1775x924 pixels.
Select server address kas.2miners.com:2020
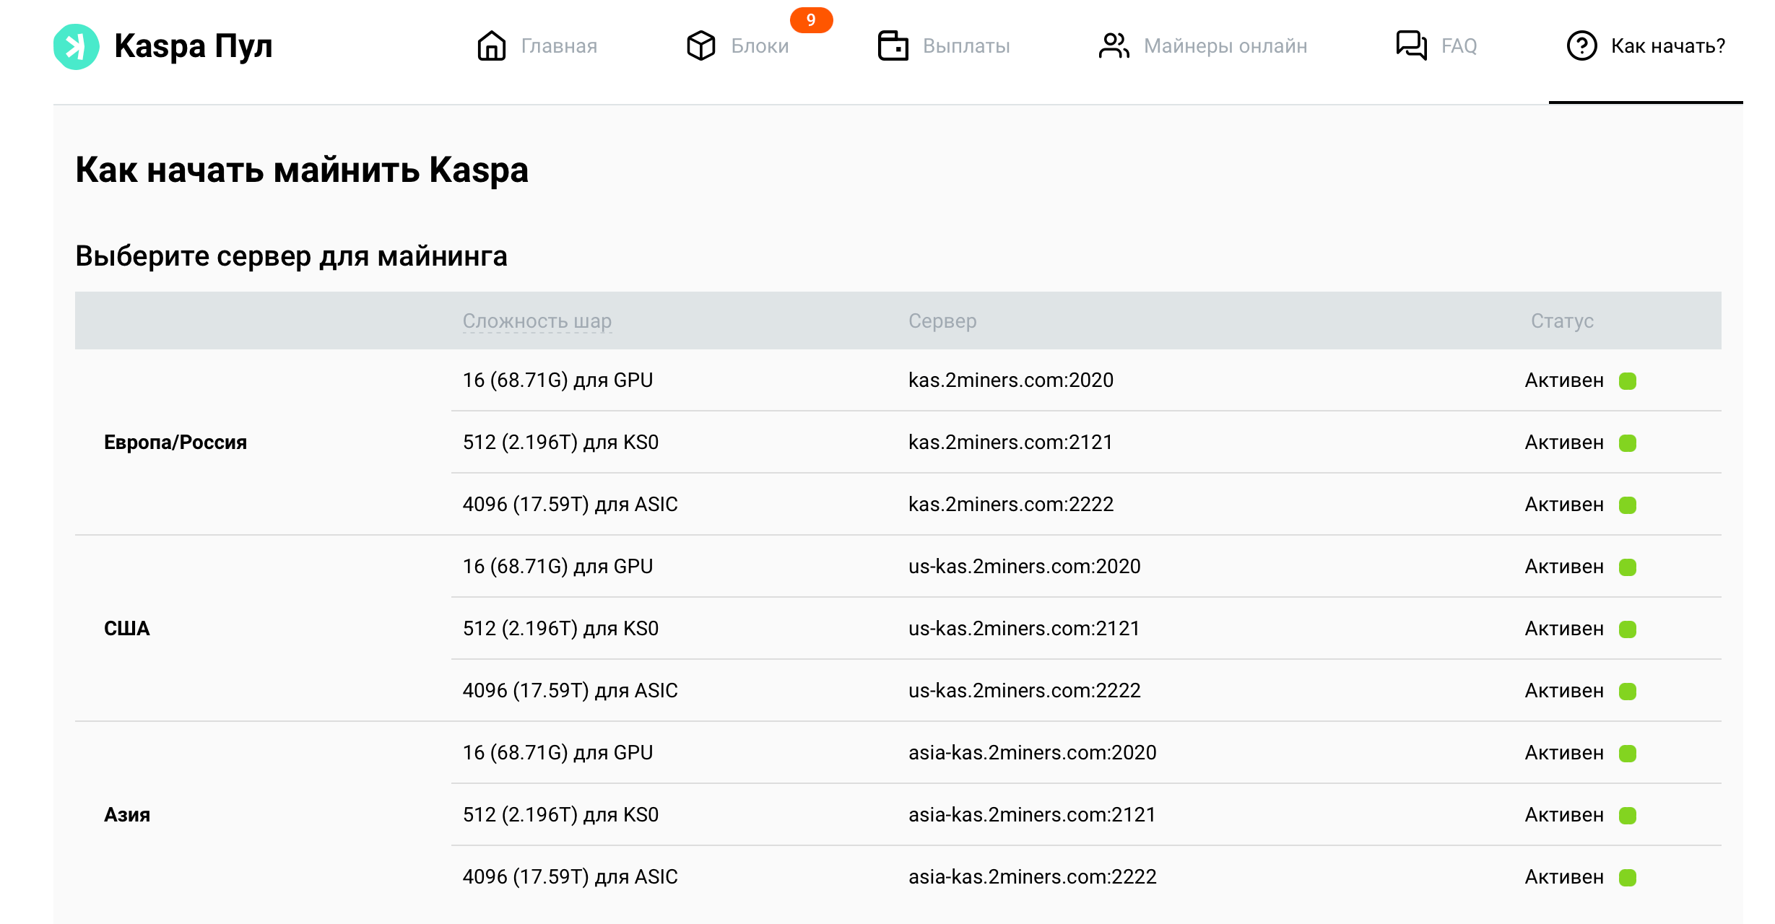(x=1011, y=380)
